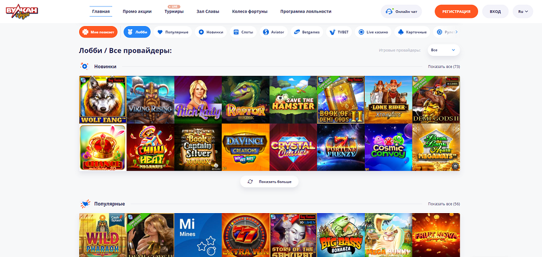
Task: Open the Save the Hamster game
Action: coord(293,100)
